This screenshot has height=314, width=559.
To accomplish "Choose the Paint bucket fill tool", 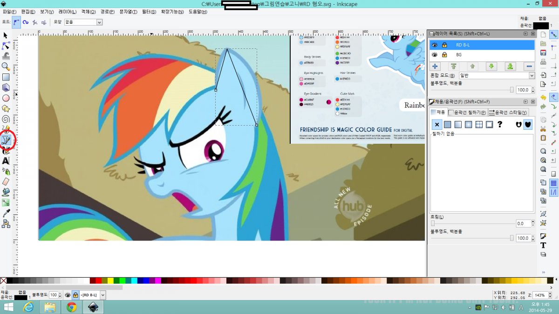I will pos(6,192).
